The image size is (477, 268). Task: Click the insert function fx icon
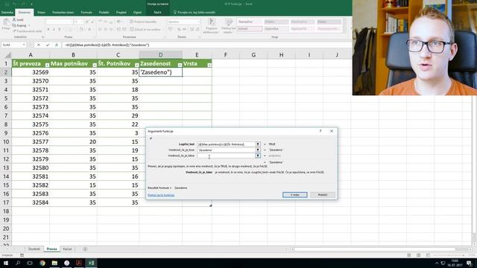pyautogui.click(x=57, y=45)
